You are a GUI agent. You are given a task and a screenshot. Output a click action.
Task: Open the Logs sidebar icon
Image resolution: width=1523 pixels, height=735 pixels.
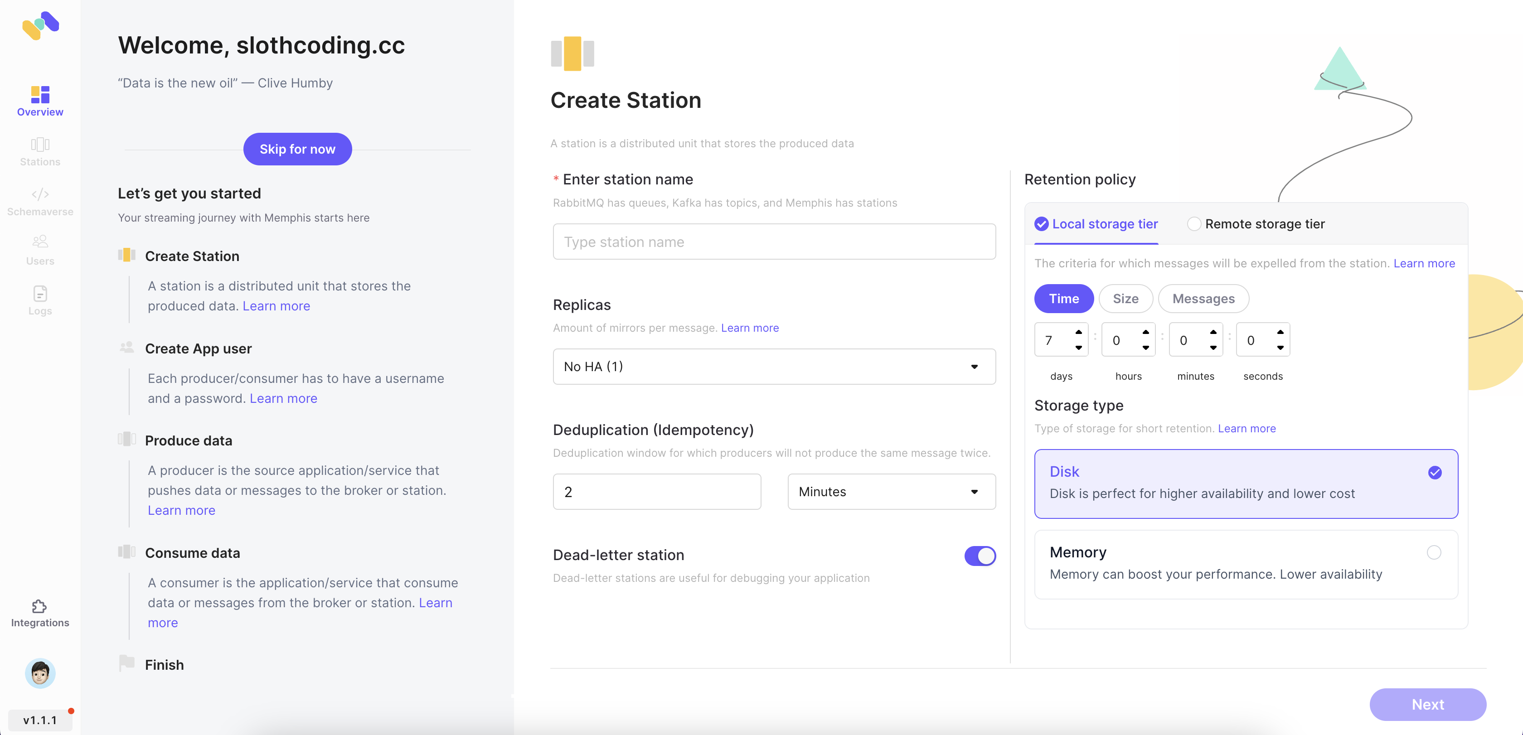point(40,294)
